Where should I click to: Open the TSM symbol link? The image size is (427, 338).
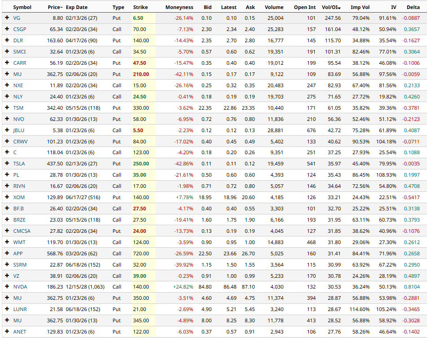click(18, 108)
